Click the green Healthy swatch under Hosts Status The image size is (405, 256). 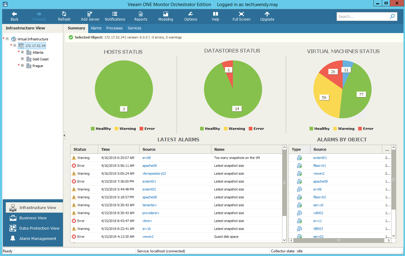(92, 129)
